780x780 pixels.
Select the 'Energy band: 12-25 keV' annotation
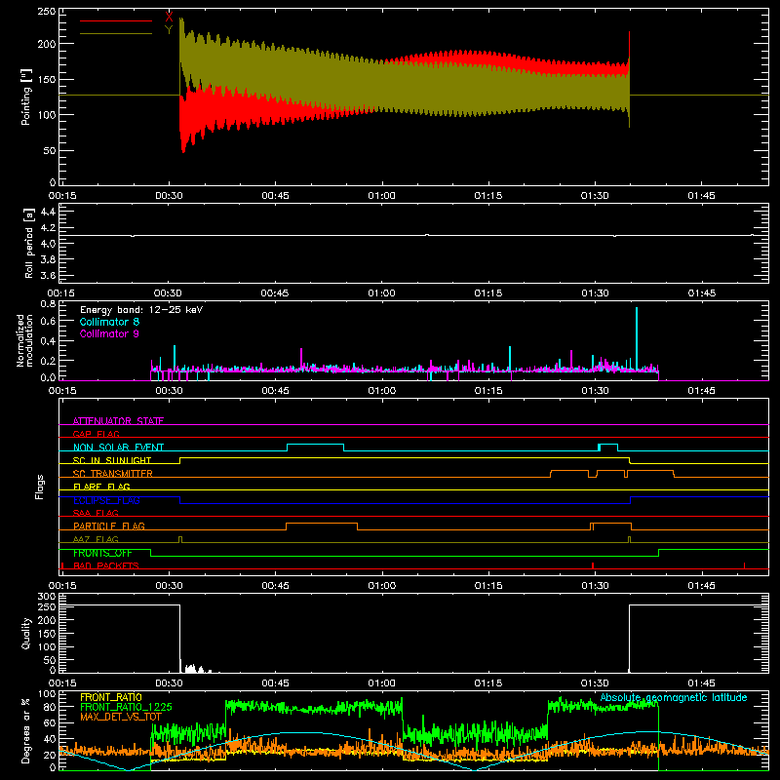(141, 310)
